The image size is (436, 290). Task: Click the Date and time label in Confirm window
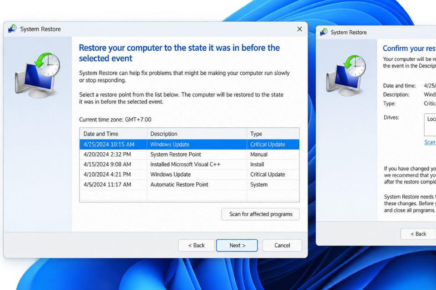click(x=399, y=86)
